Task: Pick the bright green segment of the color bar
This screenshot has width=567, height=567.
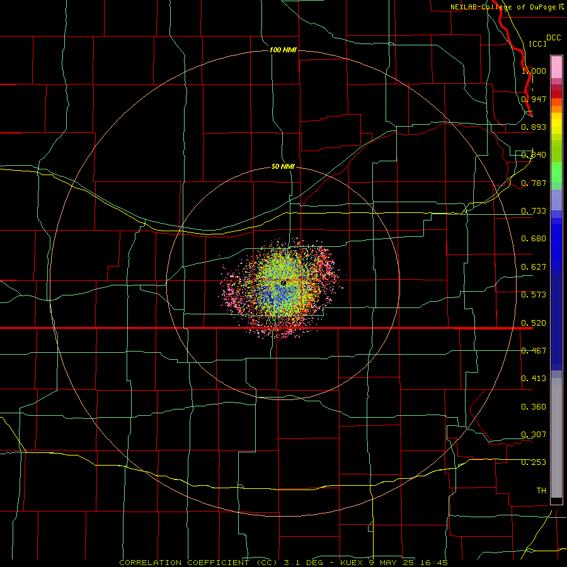Action: pyautogui.click(x=556, y=172)
